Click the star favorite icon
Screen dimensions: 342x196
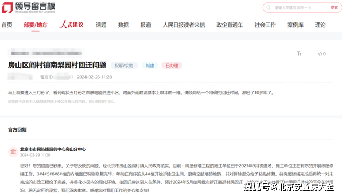tap(320, 54)
